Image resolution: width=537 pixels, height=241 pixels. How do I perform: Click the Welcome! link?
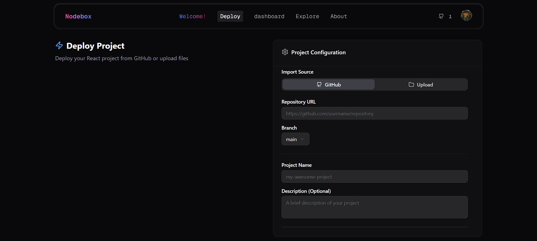[x=193, y=16]
